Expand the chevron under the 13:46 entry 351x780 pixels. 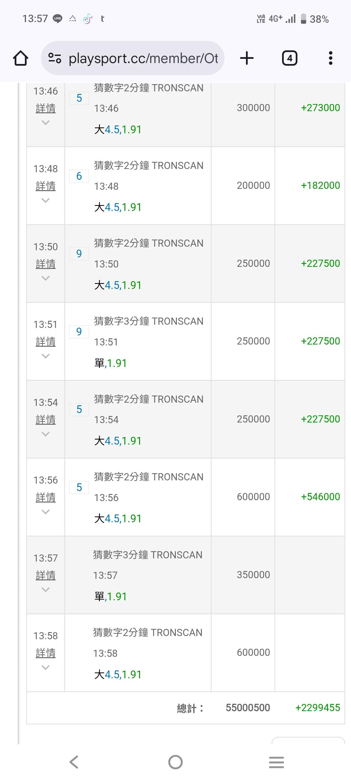coord(45,123)
